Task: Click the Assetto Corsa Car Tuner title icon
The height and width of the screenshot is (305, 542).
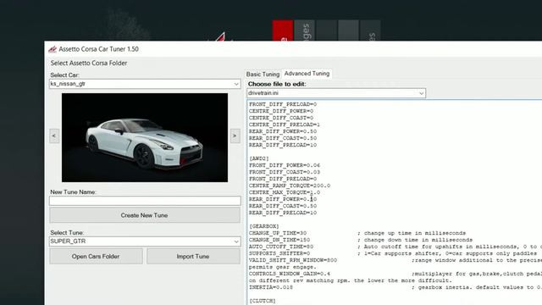Action: pos(53,49)
